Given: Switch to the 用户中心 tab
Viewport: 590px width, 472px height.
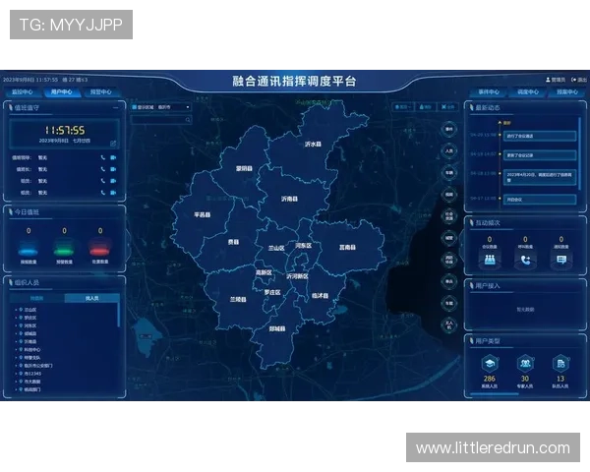Looking at the screenshot, I should click(x=62, y=91).
